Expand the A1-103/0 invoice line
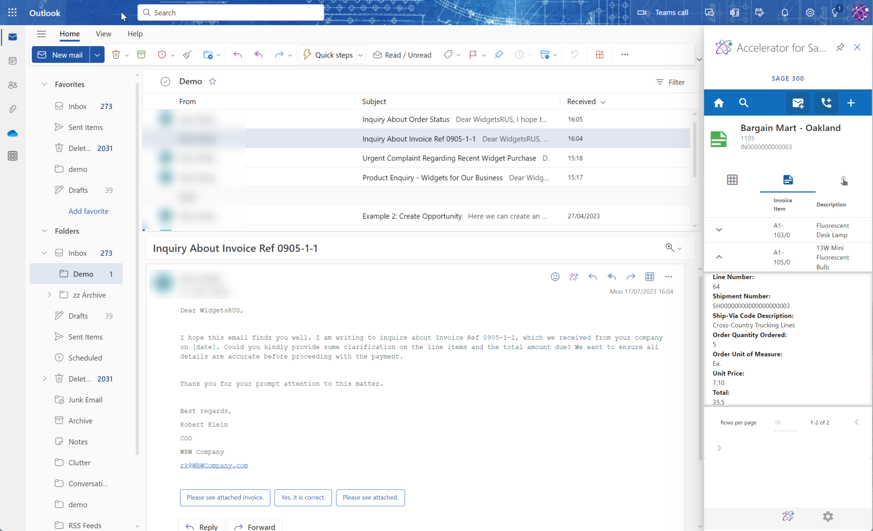This screenshot has width=873, height=531. coord(719,230)
